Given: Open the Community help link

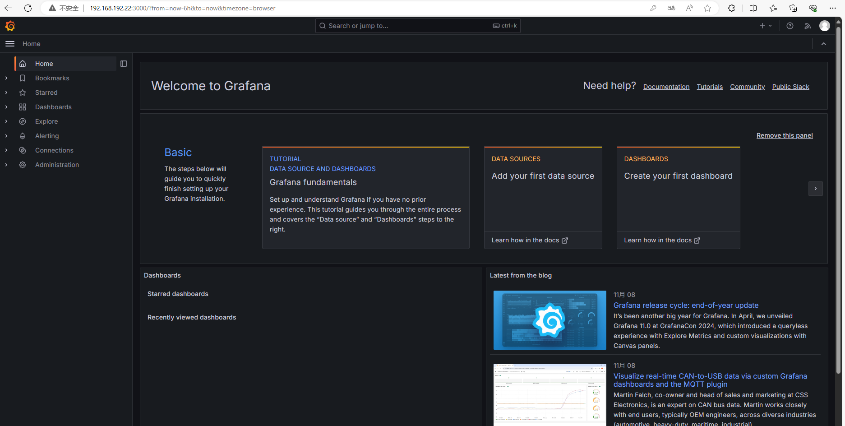Looking at the screenshot, I should 748,87.
